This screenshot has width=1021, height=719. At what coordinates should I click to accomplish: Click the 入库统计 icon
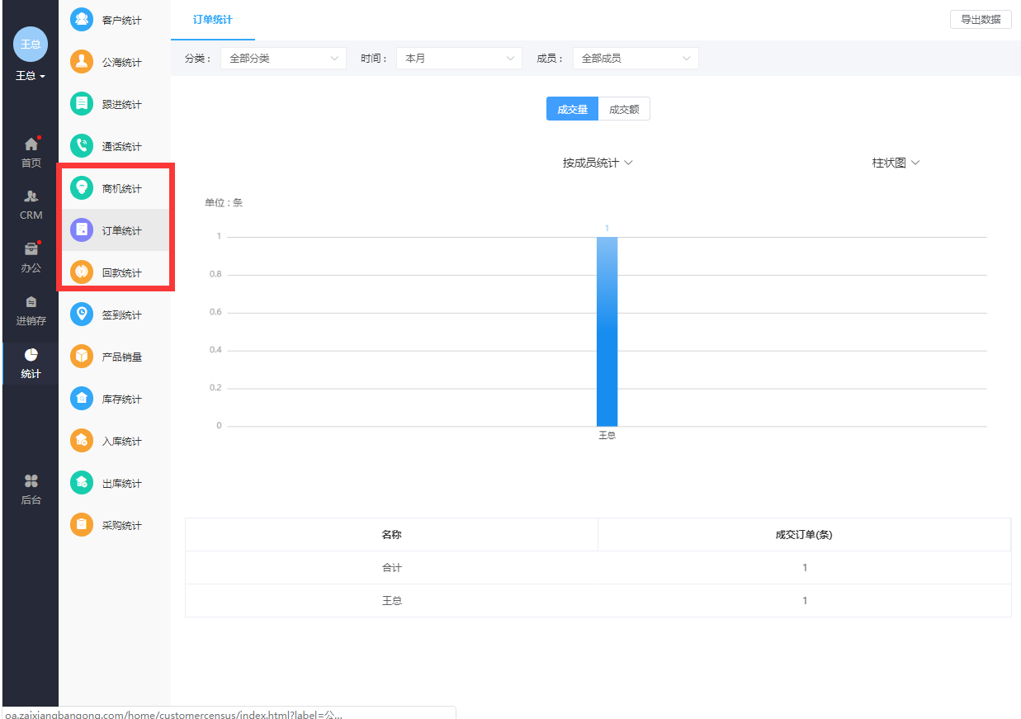click(x=82, y=441)
